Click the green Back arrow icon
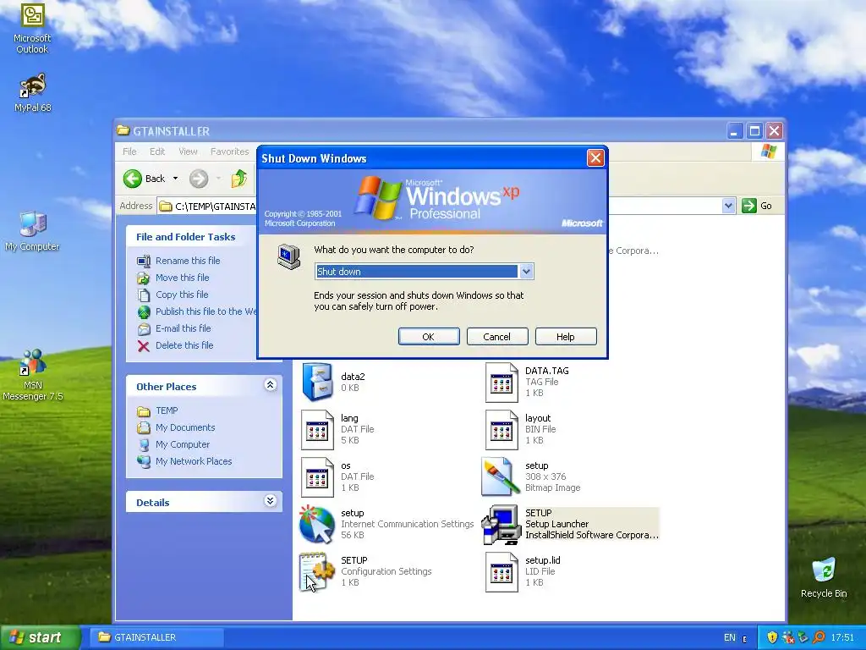This screenshot has height=650, width=866. pyautogui.click(x=133, y=179)
